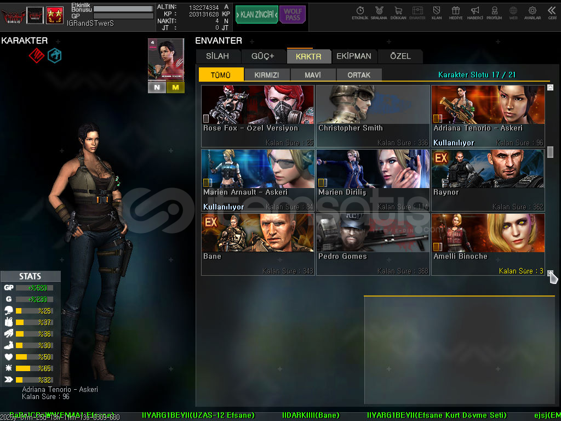Select the Raynor character card
Image resolution: width=561 pixels, height=421 pixels.
[x=488, y=180]
